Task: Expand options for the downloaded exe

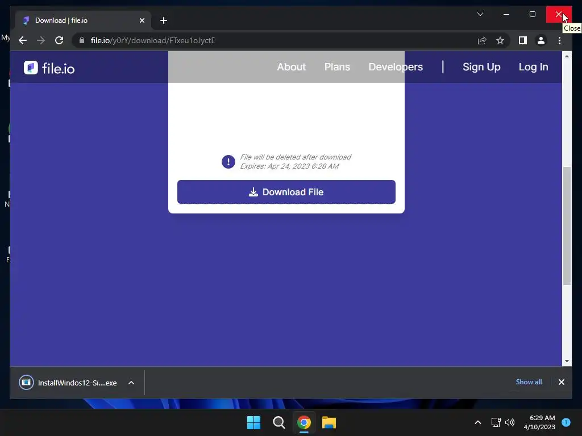Action: 131,383
